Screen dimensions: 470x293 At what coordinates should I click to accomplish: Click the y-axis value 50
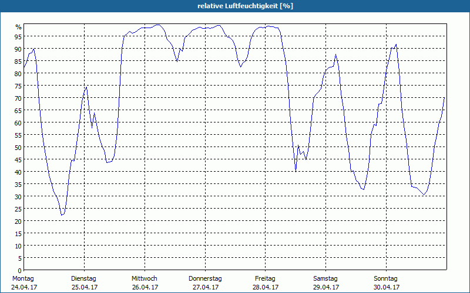point(18,148)
